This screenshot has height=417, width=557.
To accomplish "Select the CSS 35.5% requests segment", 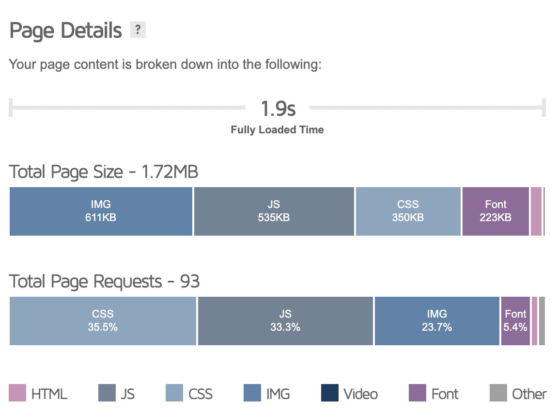I will [103, 321].
